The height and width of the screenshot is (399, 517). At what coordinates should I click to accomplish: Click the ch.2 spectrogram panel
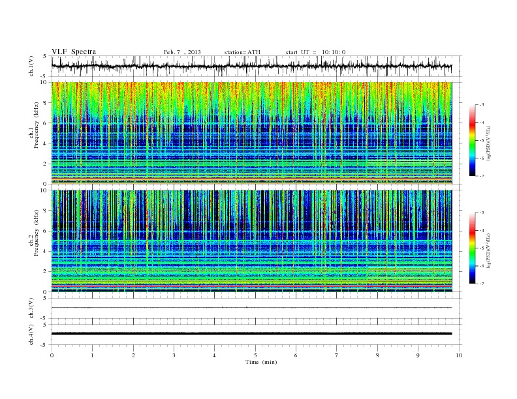(251, 241)
